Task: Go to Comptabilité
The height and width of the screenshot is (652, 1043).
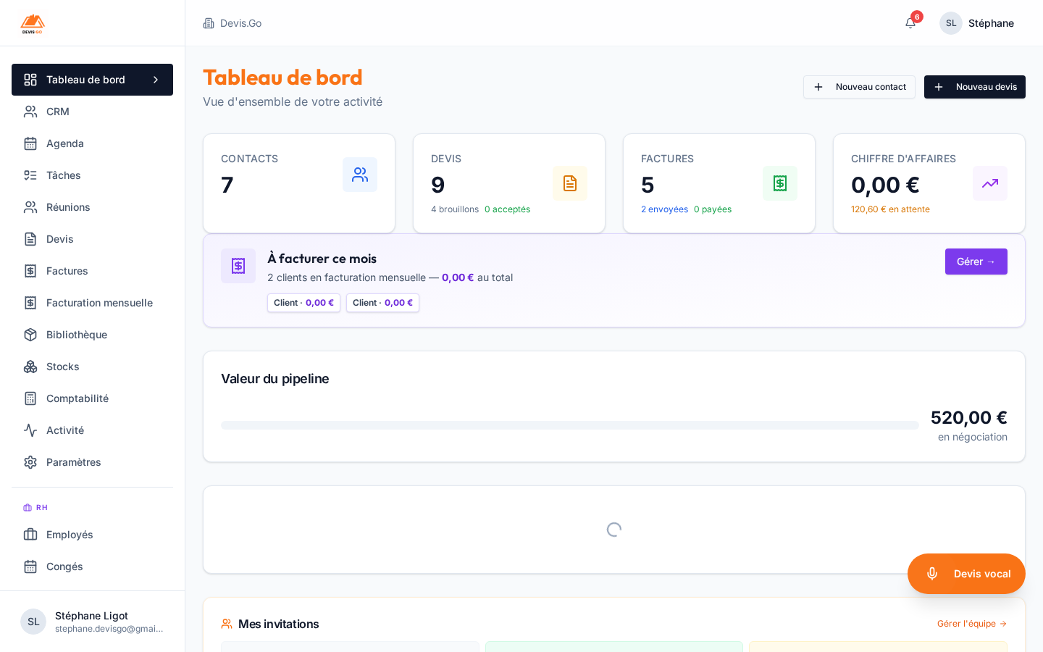Action: 92,398
